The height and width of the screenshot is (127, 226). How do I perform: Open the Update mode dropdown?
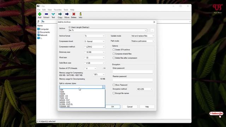click(143, 36)
